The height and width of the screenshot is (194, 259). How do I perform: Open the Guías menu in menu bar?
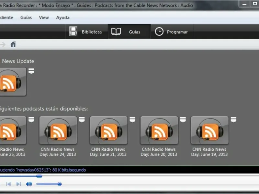click(x=26, y=17)
